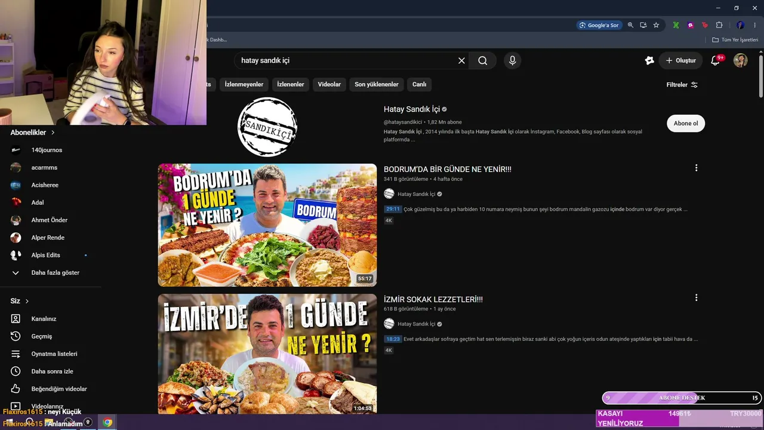Expand the Abonelikler section
Image resolution: width=764 pixels, height=430 pixels.
coord(33,133)
